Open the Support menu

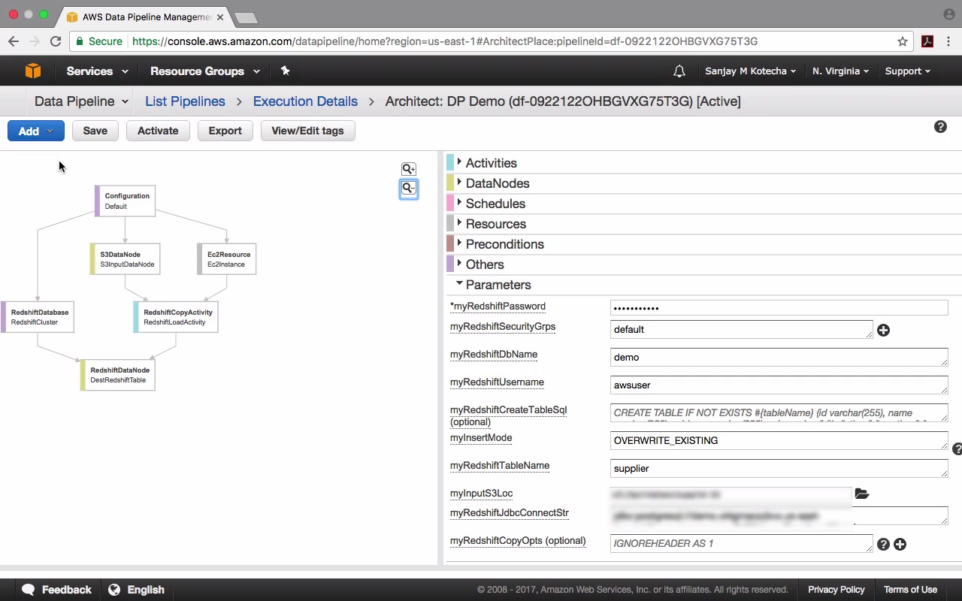click(907, 71)
